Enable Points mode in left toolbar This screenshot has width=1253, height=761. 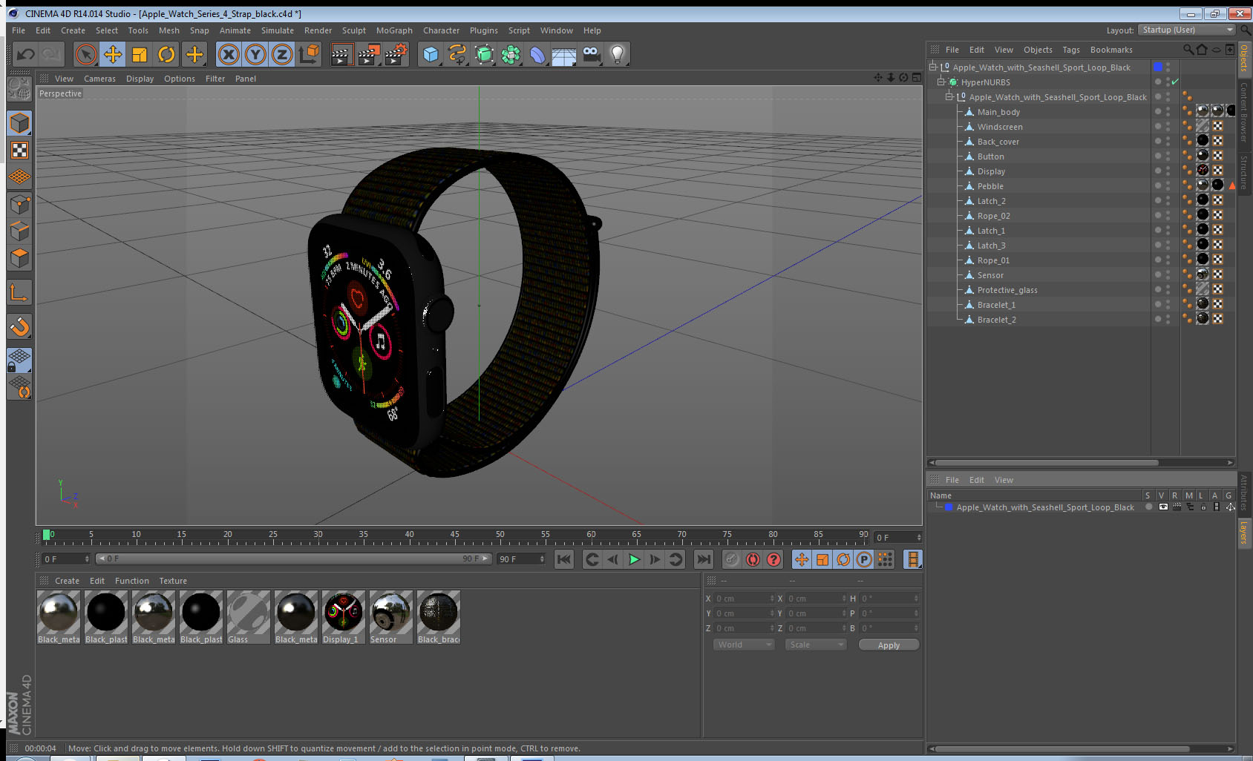coord(19,204)
